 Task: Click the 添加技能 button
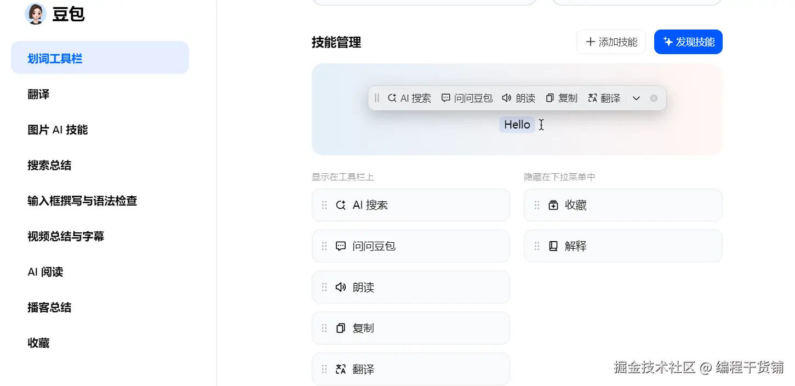coord(611,42)
